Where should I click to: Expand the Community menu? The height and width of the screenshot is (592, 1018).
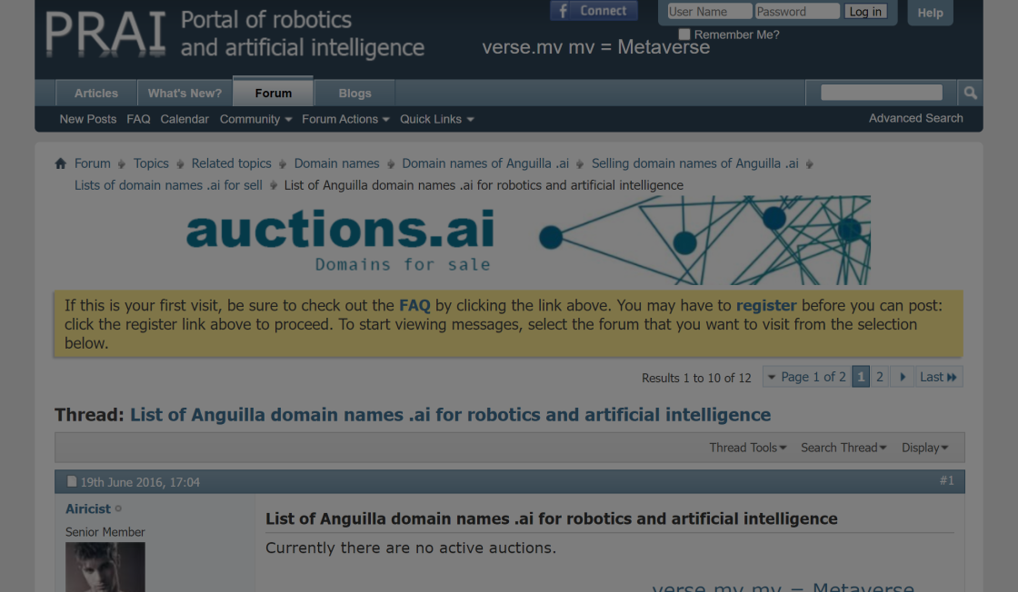coord(255,119)
